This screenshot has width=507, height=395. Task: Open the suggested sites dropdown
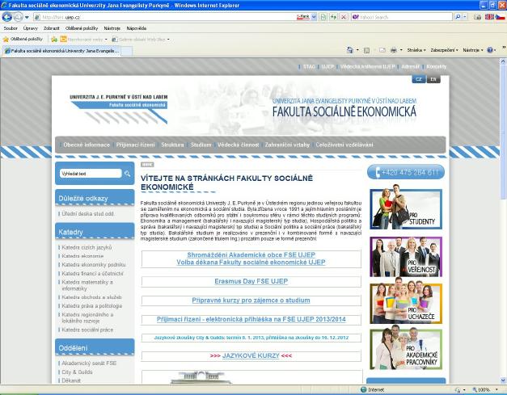(84, 39)
